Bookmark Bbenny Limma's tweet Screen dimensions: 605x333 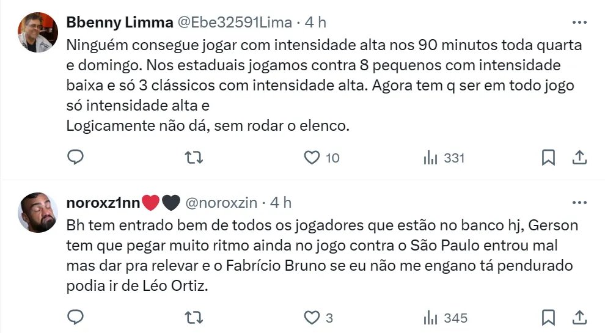[549, 158]
